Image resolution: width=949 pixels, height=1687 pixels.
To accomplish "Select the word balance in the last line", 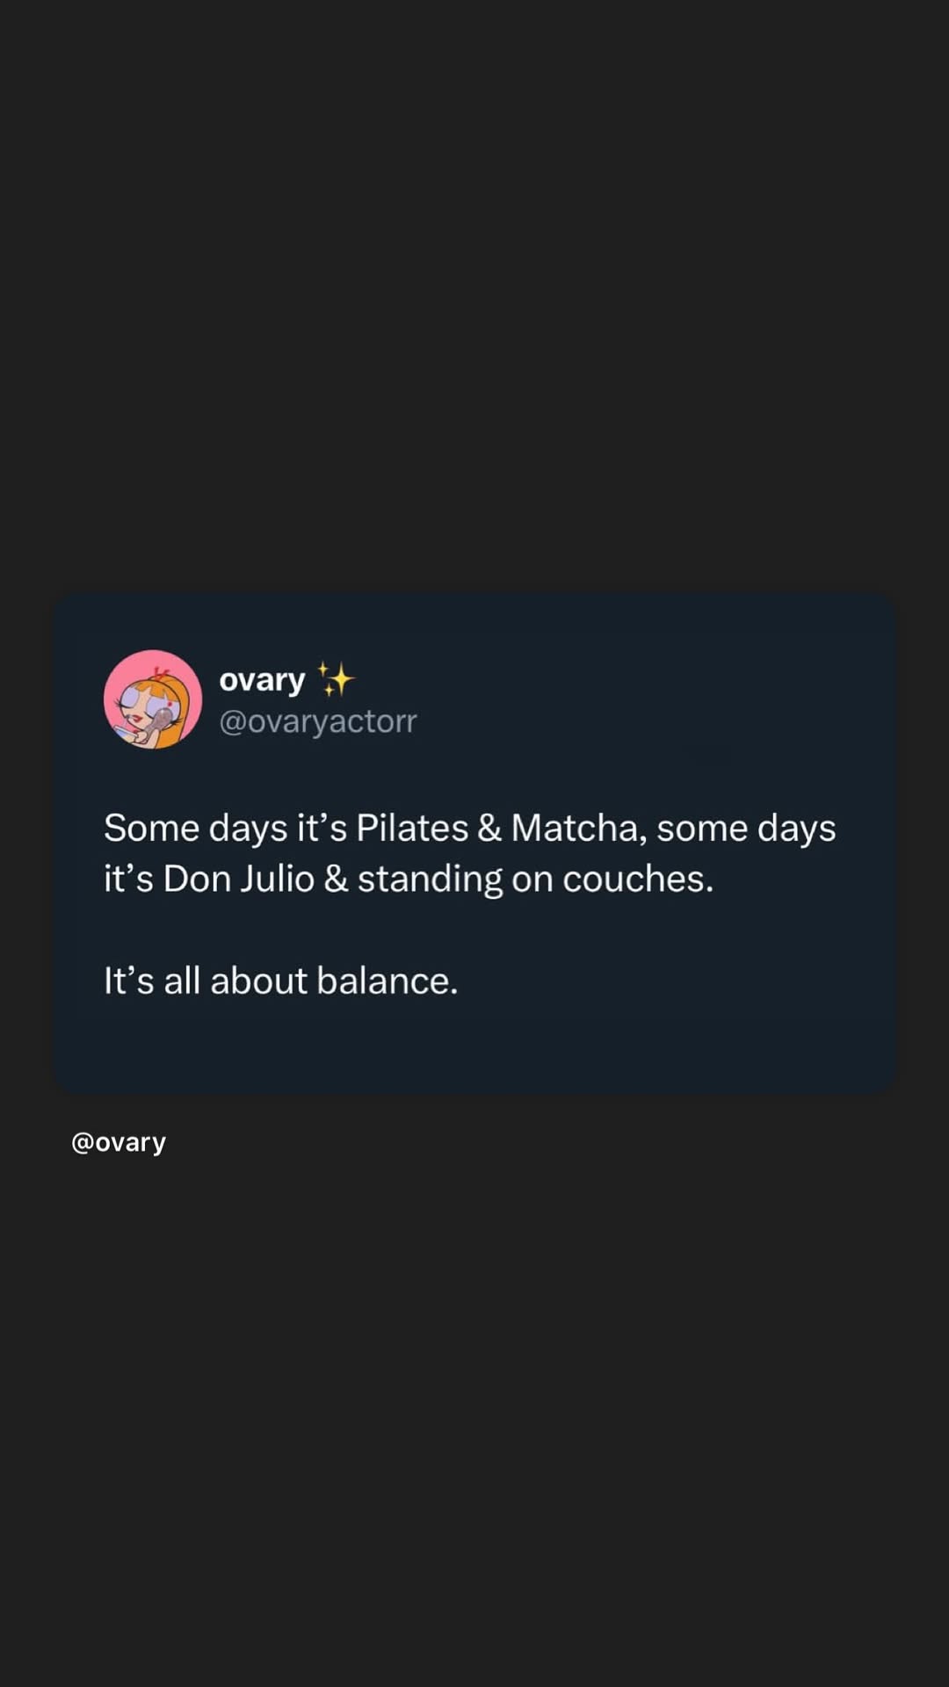I will point(387,981).
